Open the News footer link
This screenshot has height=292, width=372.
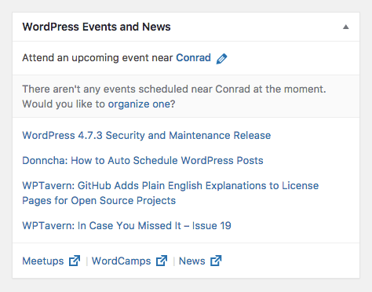[x=192, y=261]
